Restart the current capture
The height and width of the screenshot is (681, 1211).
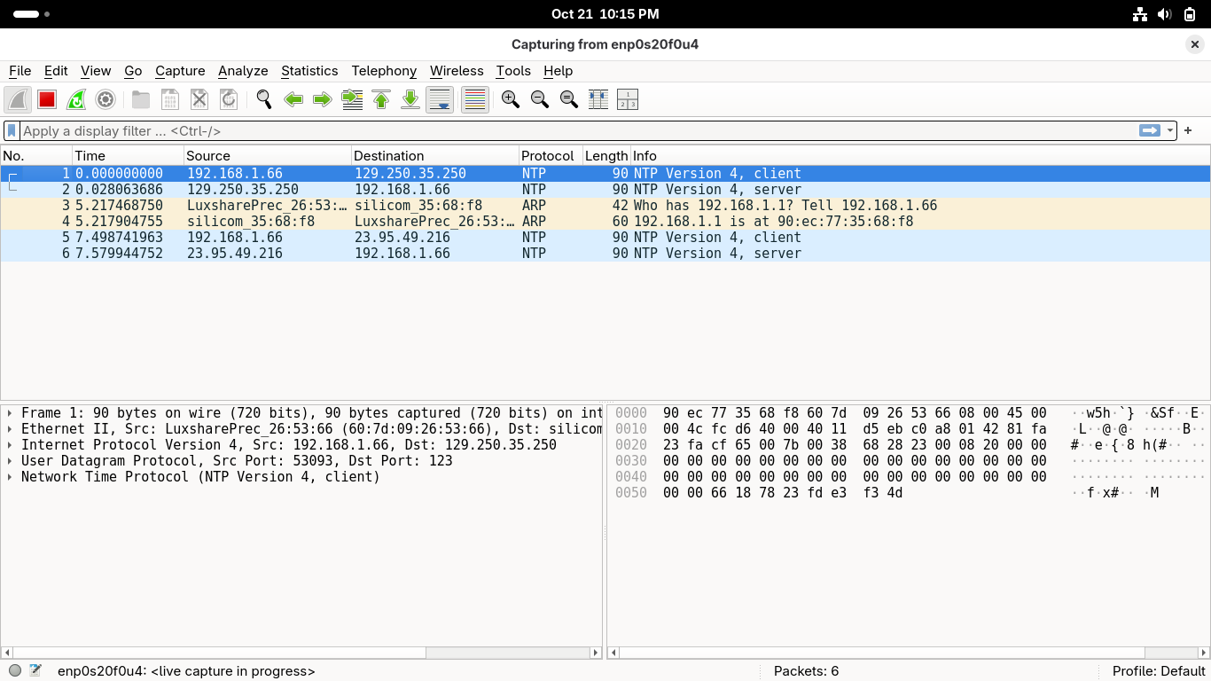[x=76, y=100]
